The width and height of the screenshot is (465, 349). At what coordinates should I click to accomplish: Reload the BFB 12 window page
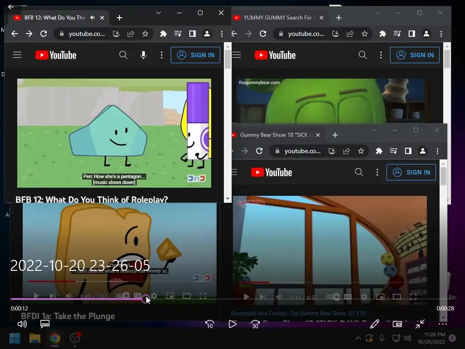click(x=44, y=34)
